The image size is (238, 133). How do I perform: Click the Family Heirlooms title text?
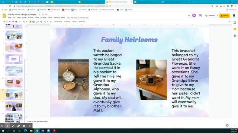coord(129,40)
